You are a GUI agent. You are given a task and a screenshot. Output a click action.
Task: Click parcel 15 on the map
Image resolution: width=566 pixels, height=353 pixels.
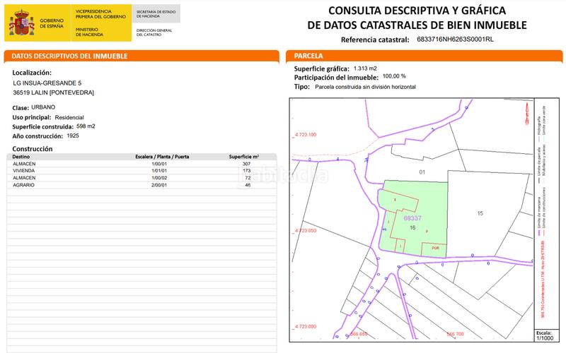click(x=480, y=213)
